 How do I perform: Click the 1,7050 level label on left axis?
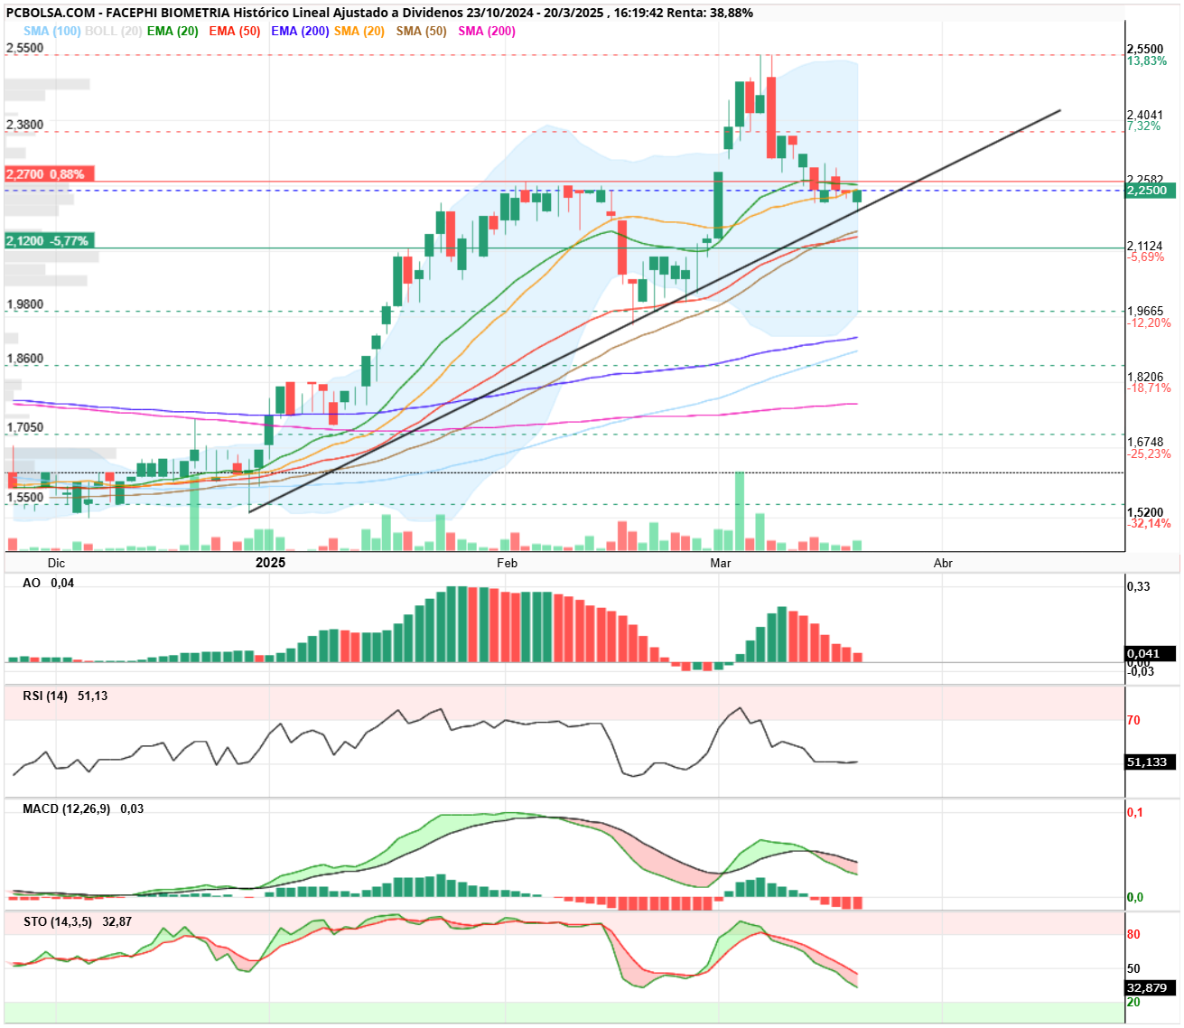coord(24,427)
